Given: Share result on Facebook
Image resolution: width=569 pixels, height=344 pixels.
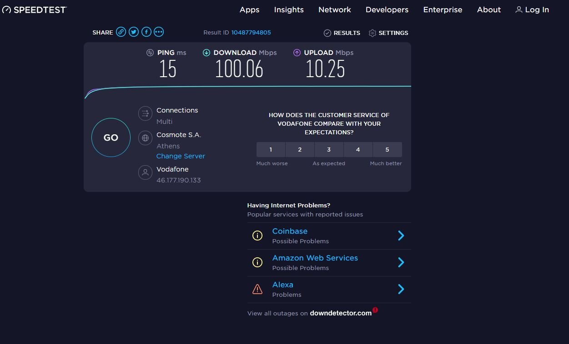Looking at the screenshot, I should point(146,32).
